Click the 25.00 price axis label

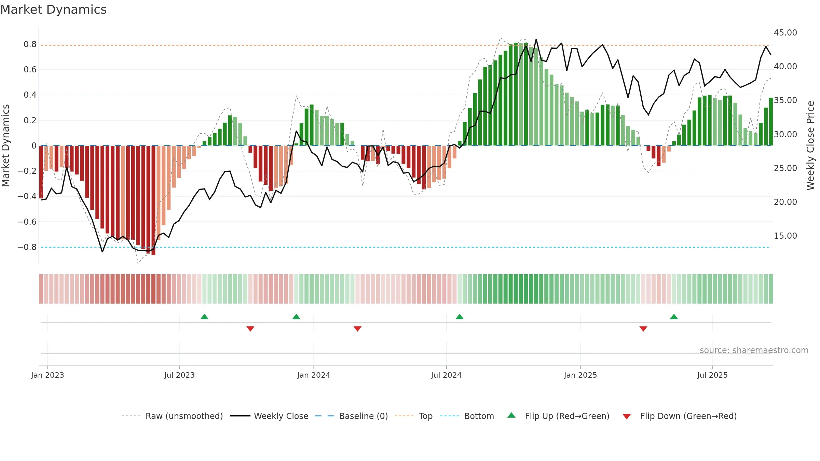coord(785,168)
